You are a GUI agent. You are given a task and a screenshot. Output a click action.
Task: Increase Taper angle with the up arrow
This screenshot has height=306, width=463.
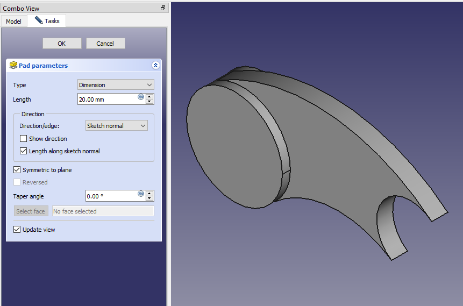[149, 193]
